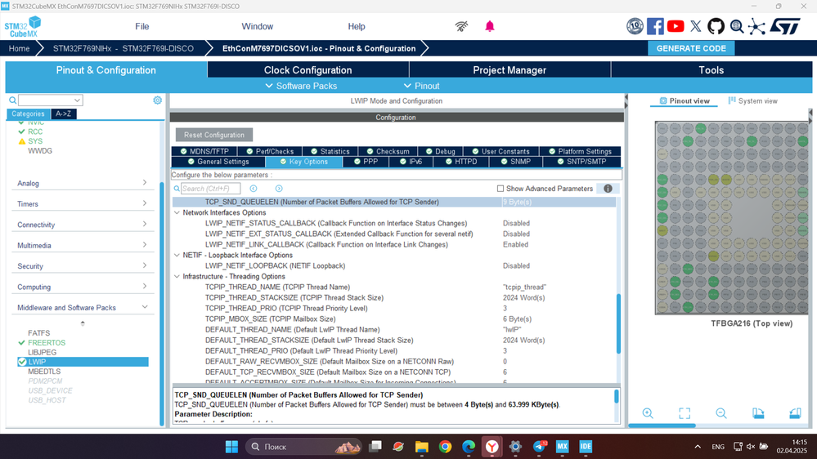Switch to Project Manager tab
Screen dimensions: 817x459
coord(510,69)
